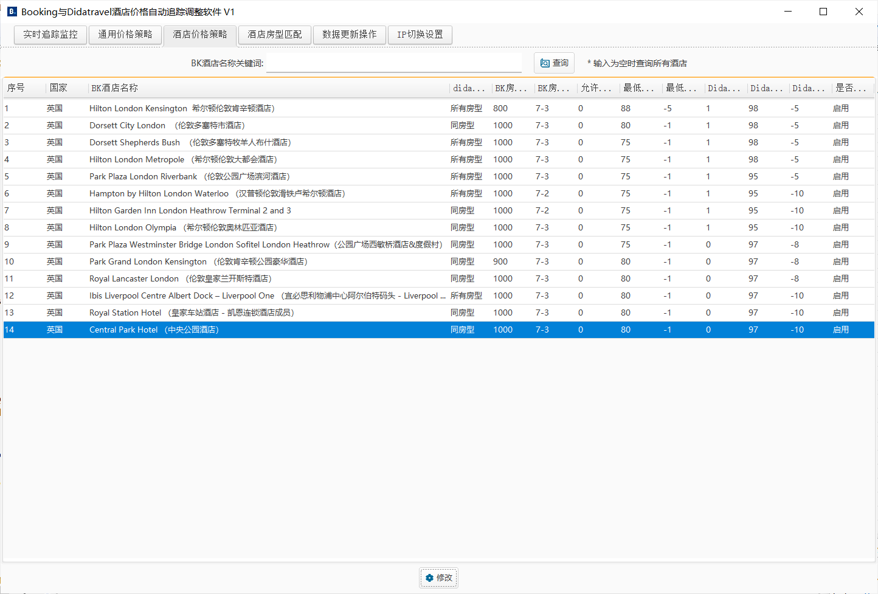This screenshot has height=594, width=878.
Task: Click 同房型 in Royal Lancaster London row
Action: [462, 278]
